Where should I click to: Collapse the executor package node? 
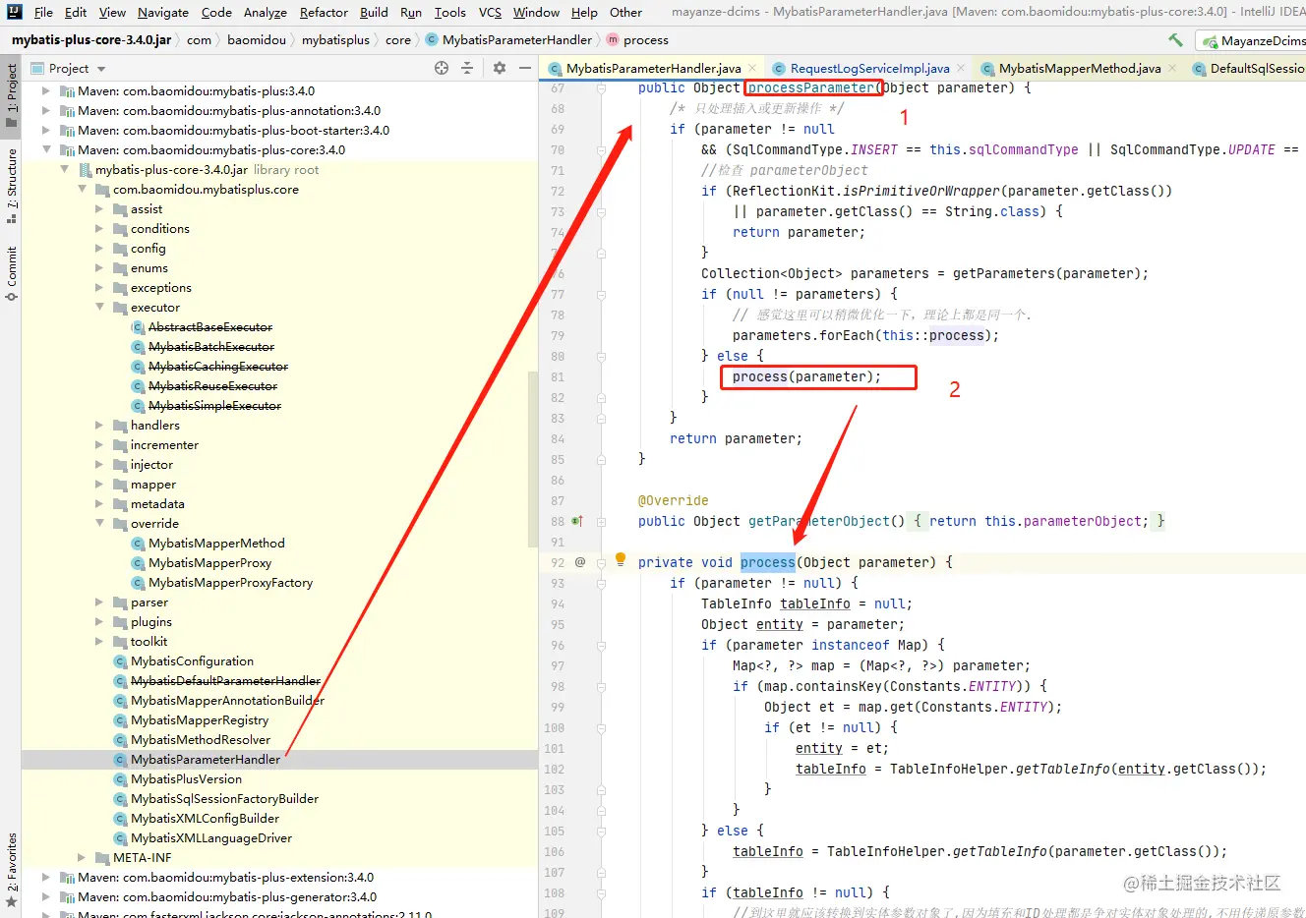point(99,308)
